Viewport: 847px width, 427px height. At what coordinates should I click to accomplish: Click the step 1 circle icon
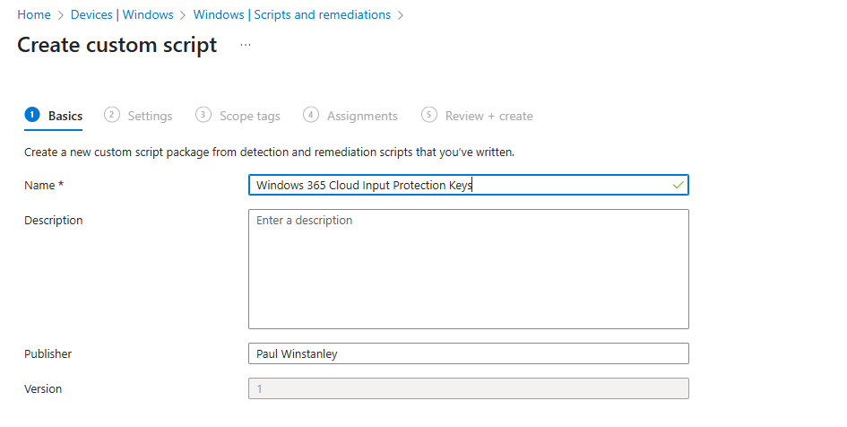point(32,115)
